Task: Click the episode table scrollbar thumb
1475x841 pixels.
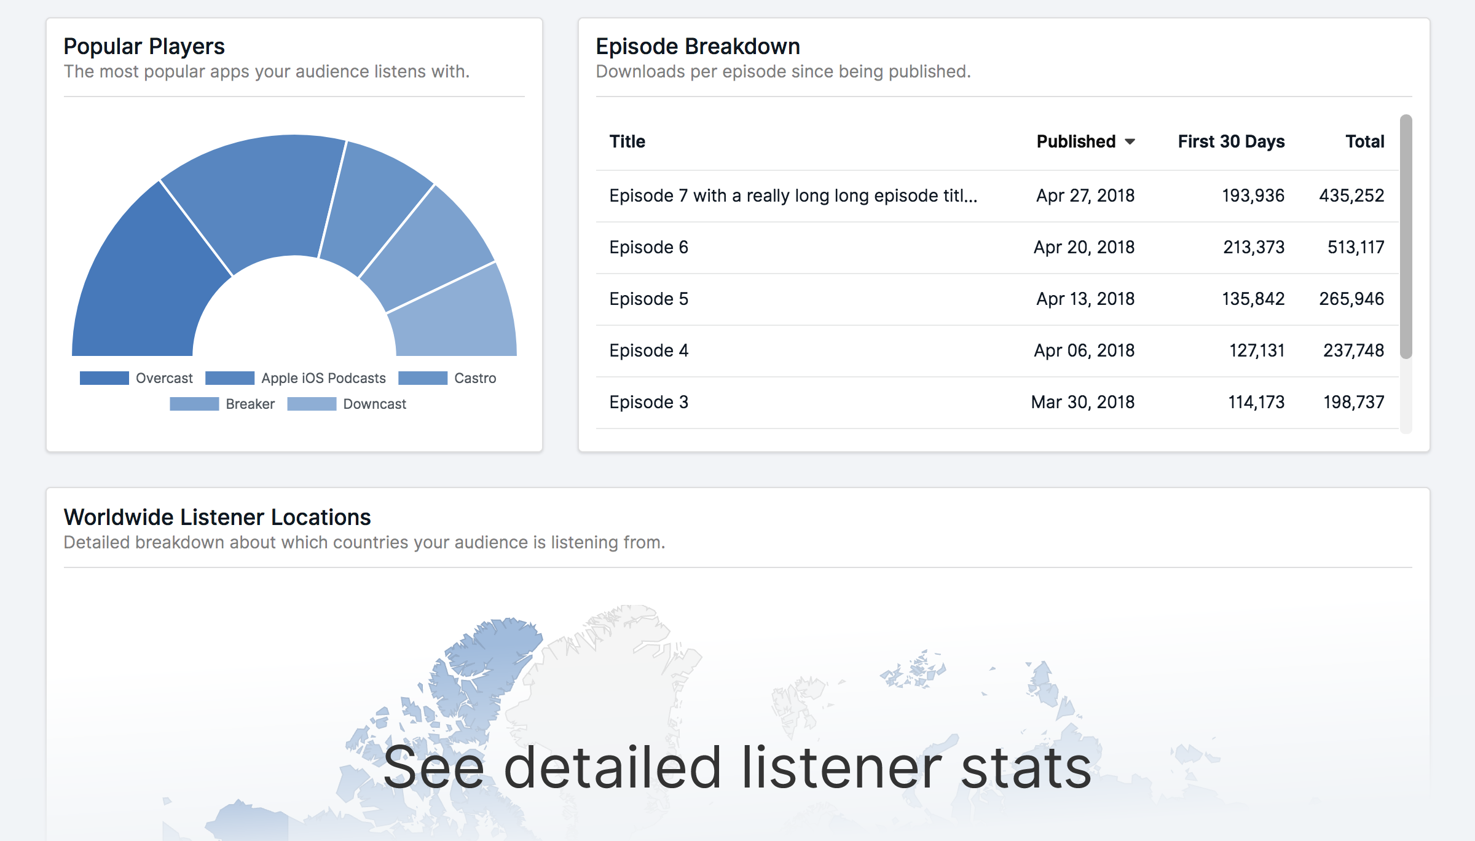Action: [x=1406, y=237]
